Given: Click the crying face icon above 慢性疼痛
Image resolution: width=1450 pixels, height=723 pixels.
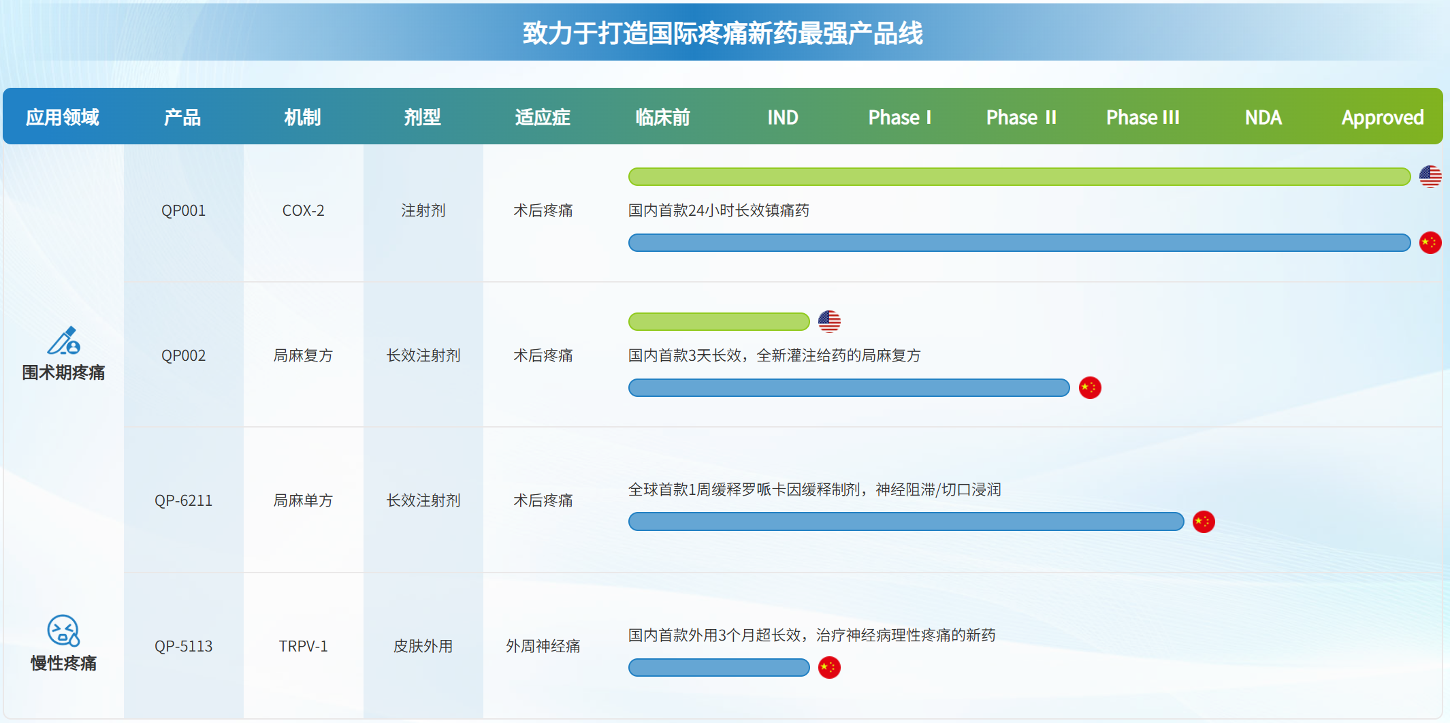Looking at the screenshot, I should (x=63, y=630).
